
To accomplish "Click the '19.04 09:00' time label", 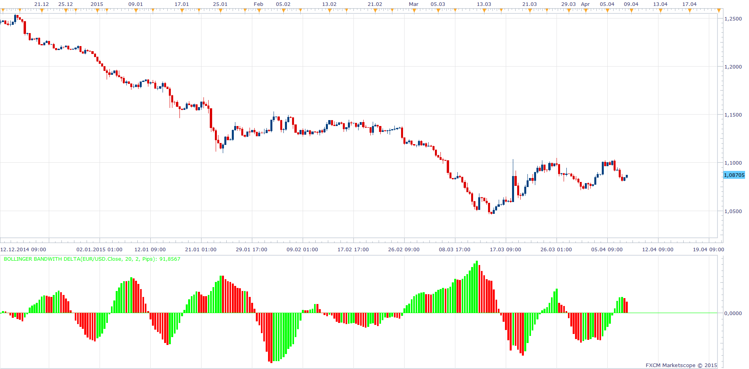I will click(x=708, y=249).
